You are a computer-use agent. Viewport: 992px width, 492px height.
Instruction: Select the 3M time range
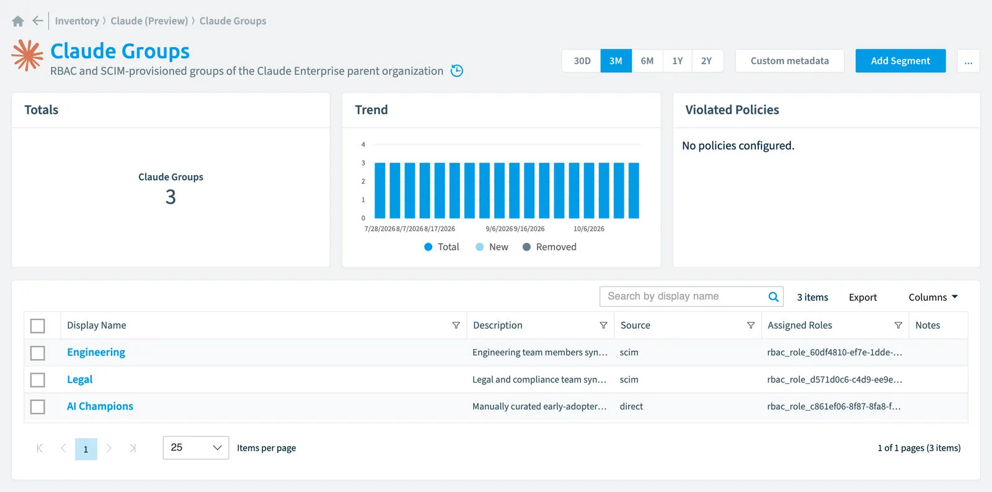pyautogui.click(x=616, y=61)
